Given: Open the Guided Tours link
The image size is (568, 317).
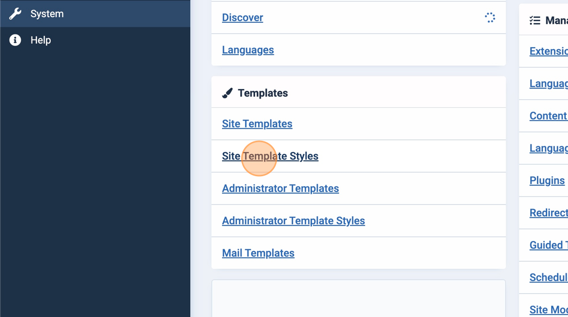Looking at the screenshot, I should tap(548, 245).
